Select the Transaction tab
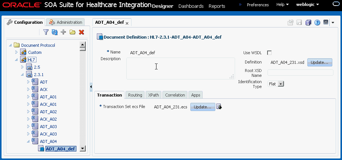 (x=110, y=95)
